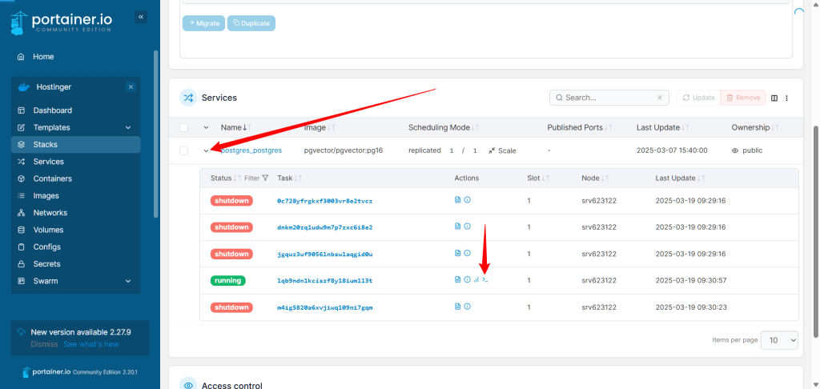This screenshot has width=820, height=389.
Task: Go to Containers in the sidebar
Action: (x=52, y=178)
